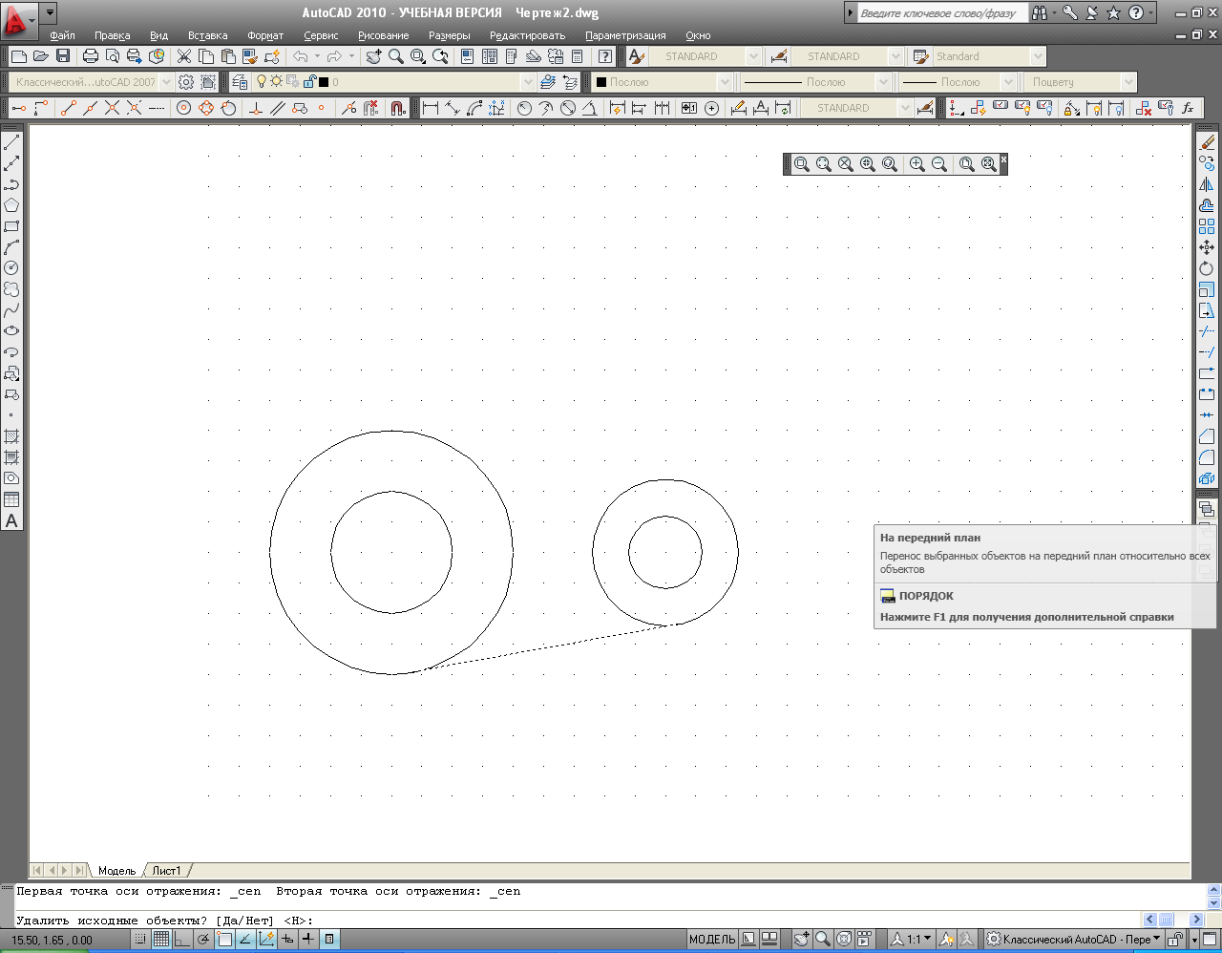Viewport: 1222px width, 953px height.
Task: Toggle Object Snap in status bar
Action: pos(224,940)
